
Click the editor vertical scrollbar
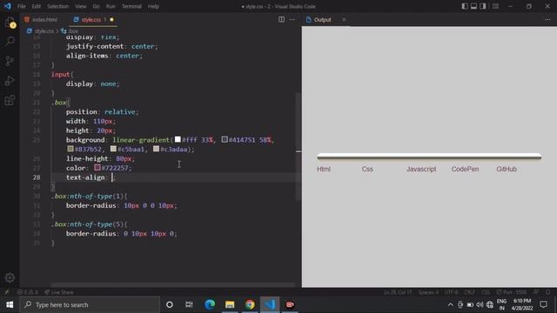299,146
